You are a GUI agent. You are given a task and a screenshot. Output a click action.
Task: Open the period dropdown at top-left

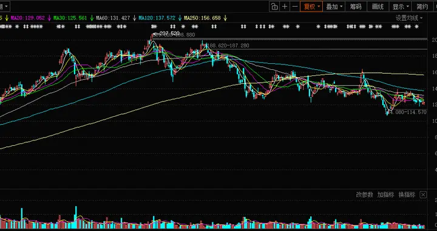pyautogui.click(x=4, y=6)
